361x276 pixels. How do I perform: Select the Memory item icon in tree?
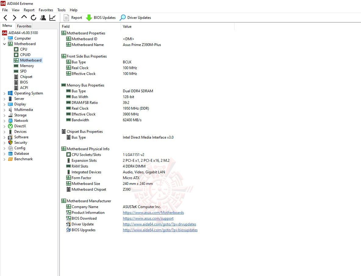[x=16, y=66]
